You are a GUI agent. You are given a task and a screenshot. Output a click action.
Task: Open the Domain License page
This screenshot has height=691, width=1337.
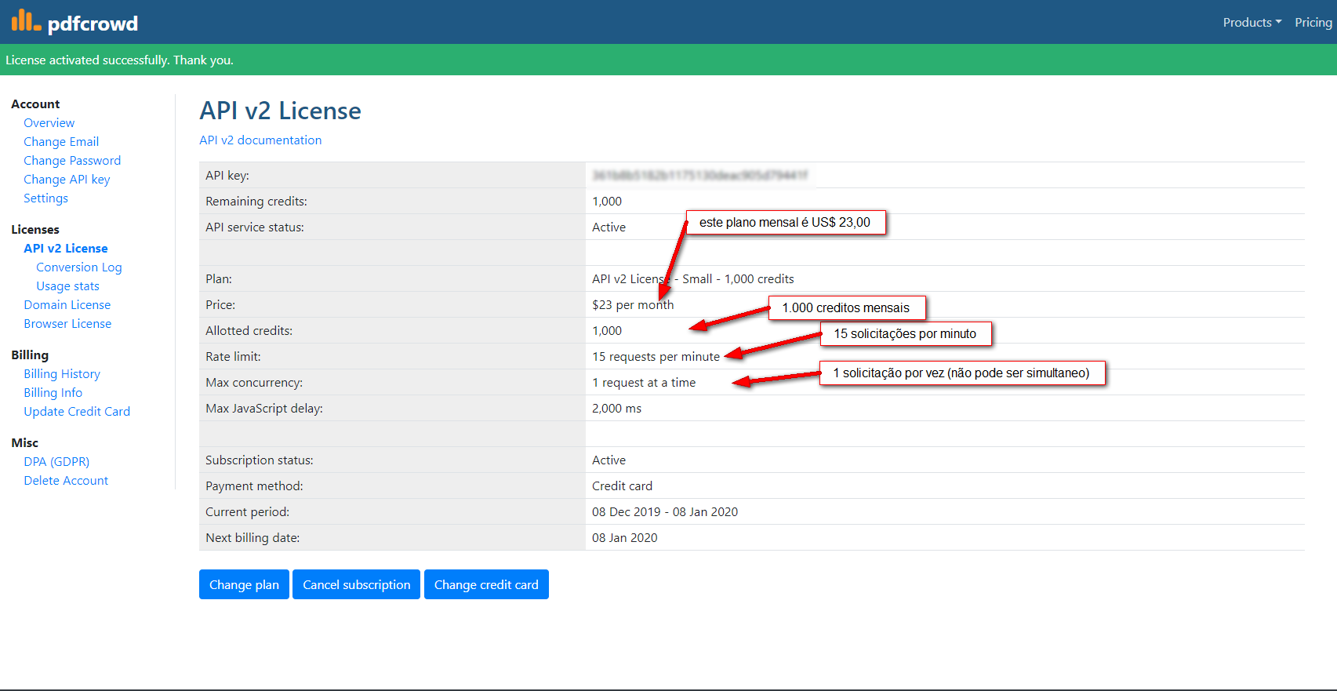pyautogui.click(x=67, y=305)
